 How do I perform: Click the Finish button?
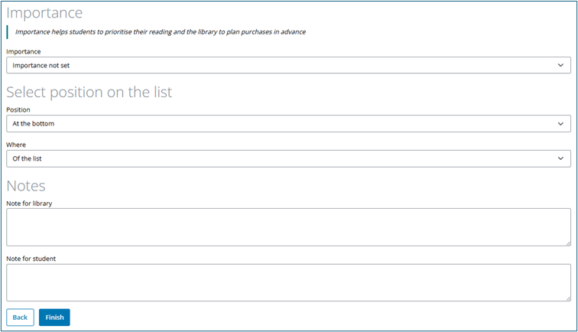(x=54, y=317)
